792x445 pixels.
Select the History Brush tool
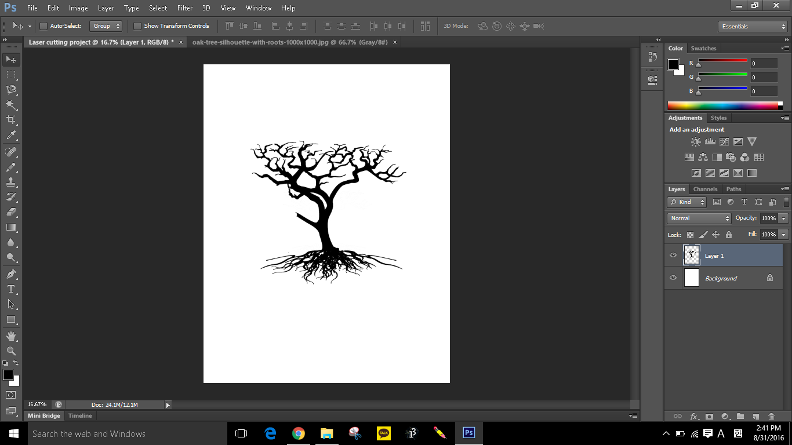point(11,197)
